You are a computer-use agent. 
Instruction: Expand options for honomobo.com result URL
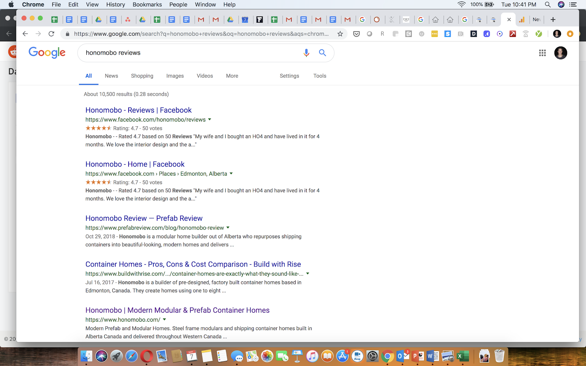tap(164, 320)
